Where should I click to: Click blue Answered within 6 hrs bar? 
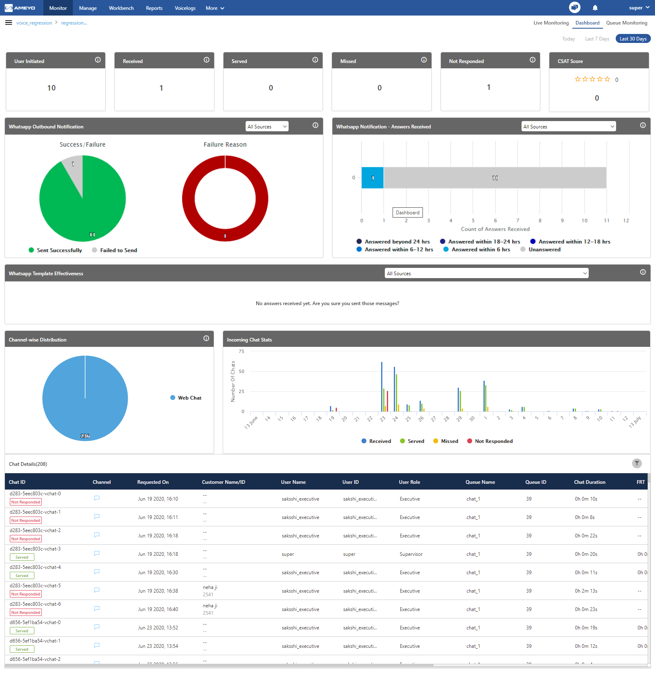coord(373,177)
